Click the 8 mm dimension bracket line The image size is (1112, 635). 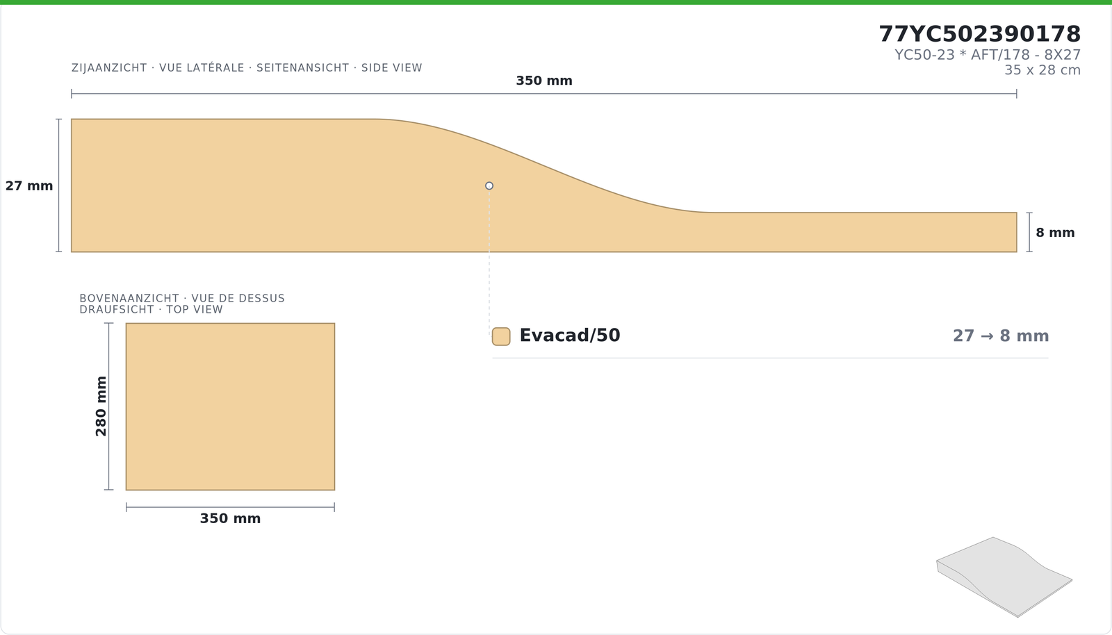[1029, 232]
